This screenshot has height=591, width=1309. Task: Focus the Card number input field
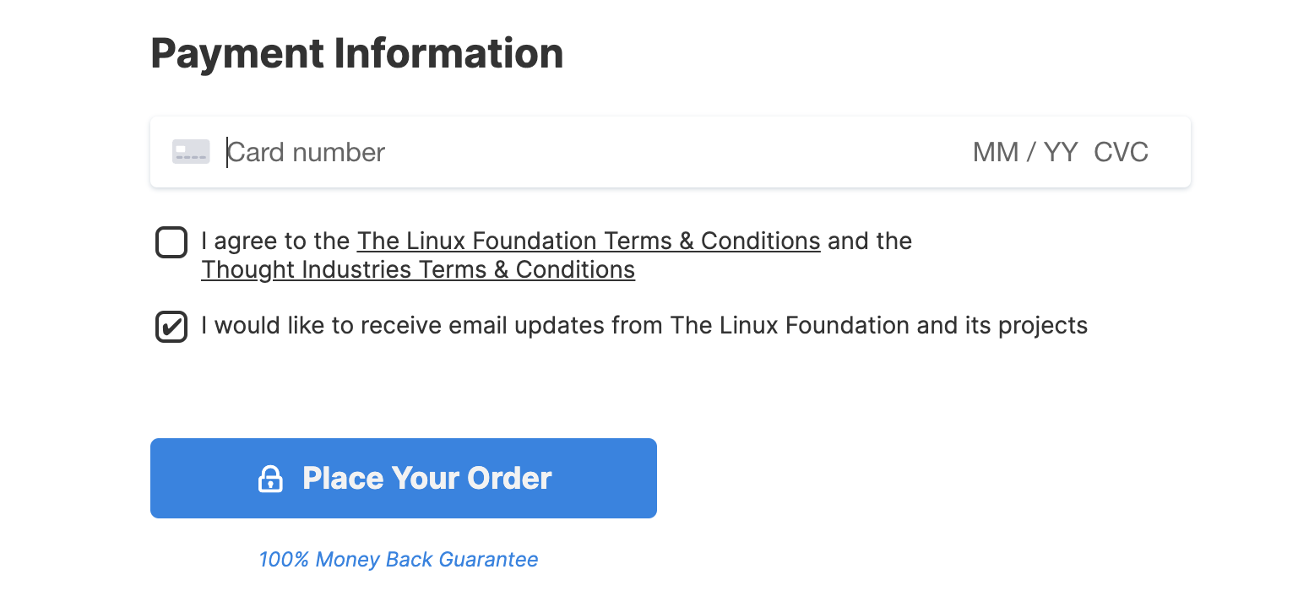(x=591, y=152)
